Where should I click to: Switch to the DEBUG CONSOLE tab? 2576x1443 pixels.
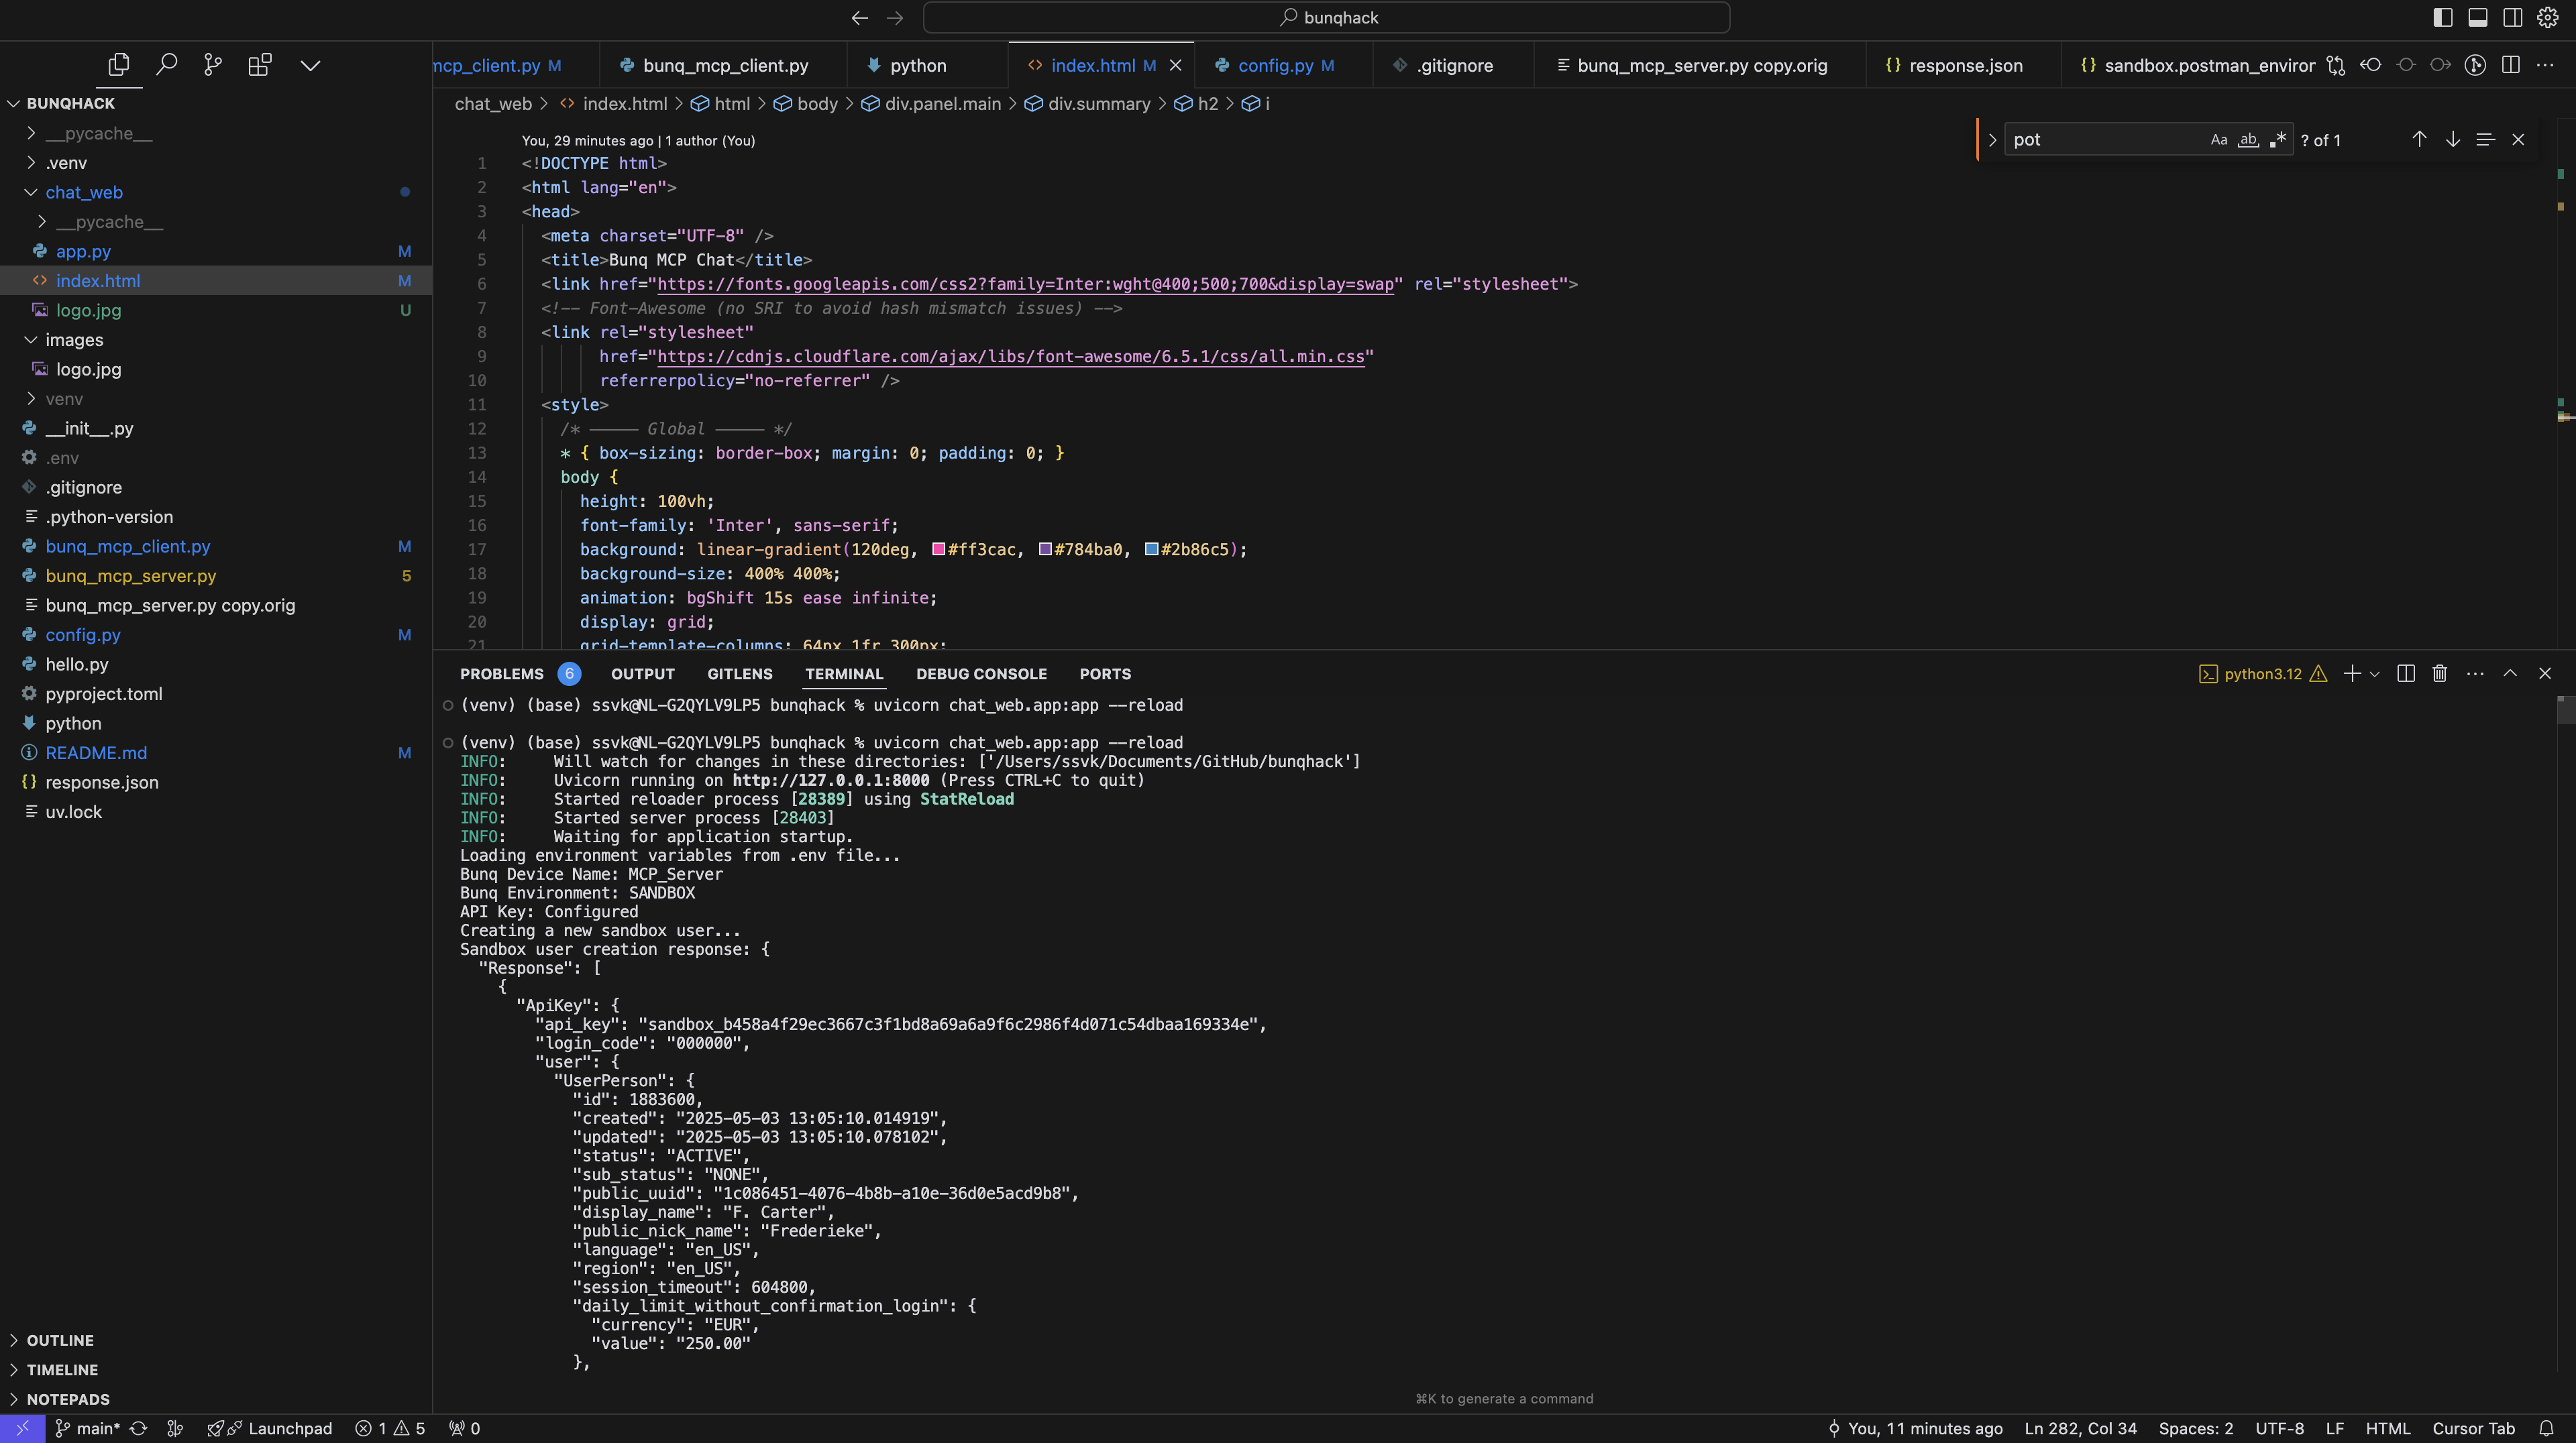pyautogui.click(x=981, y=673)
